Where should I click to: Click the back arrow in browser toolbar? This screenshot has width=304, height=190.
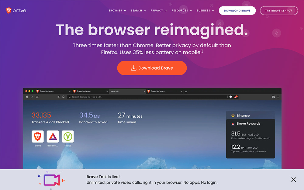(x=27, y=97)
